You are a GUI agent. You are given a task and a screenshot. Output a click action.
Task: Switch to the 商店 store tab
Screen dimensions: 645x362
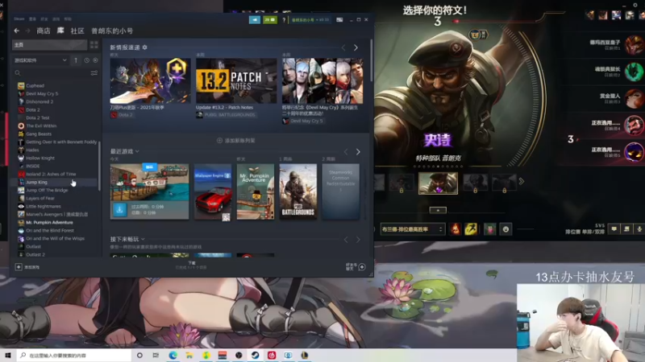(44, 31)
